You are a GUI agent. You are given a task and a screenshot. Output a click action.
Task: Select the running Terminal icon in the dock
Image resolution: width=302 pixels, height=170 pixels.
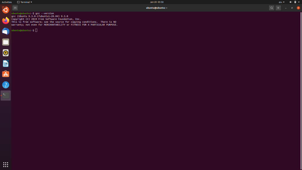(5, 95)
